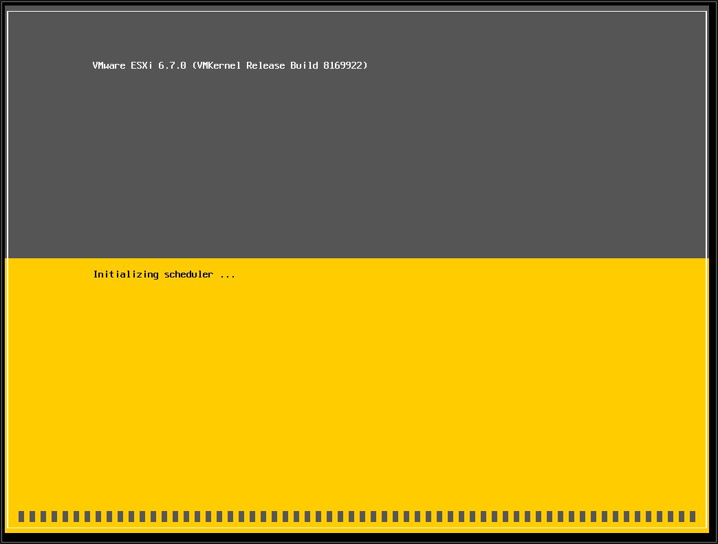Click the boot progress bar
718x544 pixels.
(357, 517)
